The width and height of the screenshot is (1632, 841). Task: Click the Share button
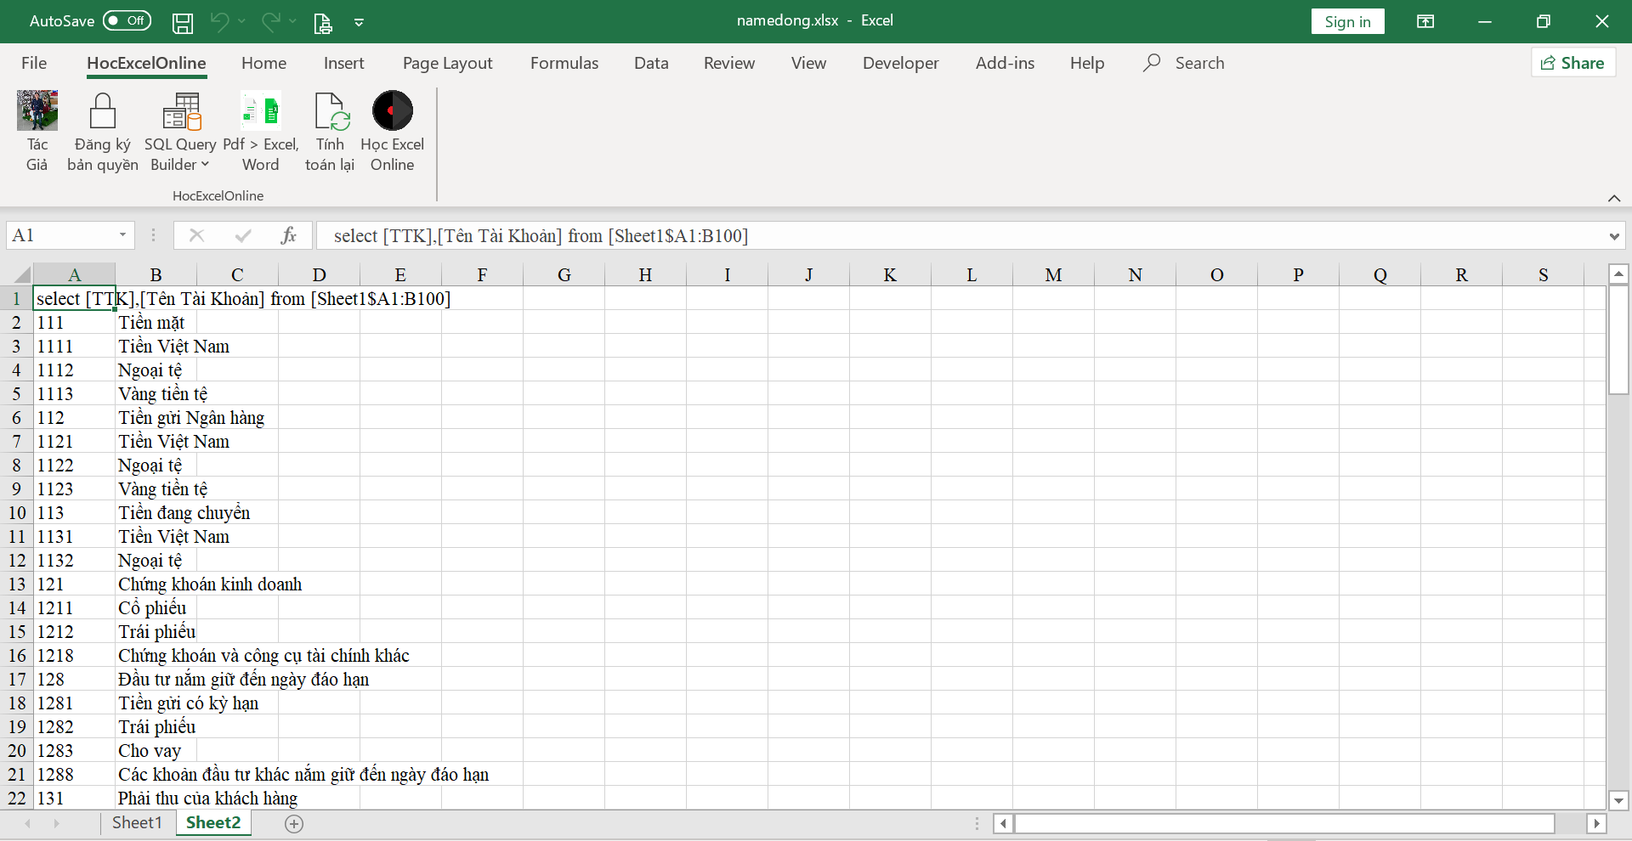[x=1573, y=62]
